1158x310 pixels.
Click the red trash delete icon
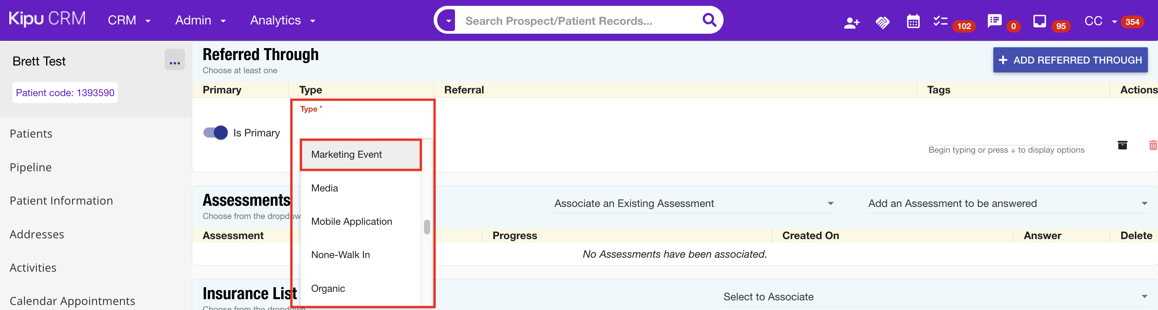(1153, 145)
